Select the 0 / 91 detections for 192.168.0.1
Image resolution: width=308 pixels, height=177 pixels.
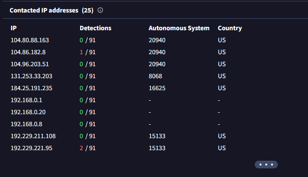tap(88, 100)
